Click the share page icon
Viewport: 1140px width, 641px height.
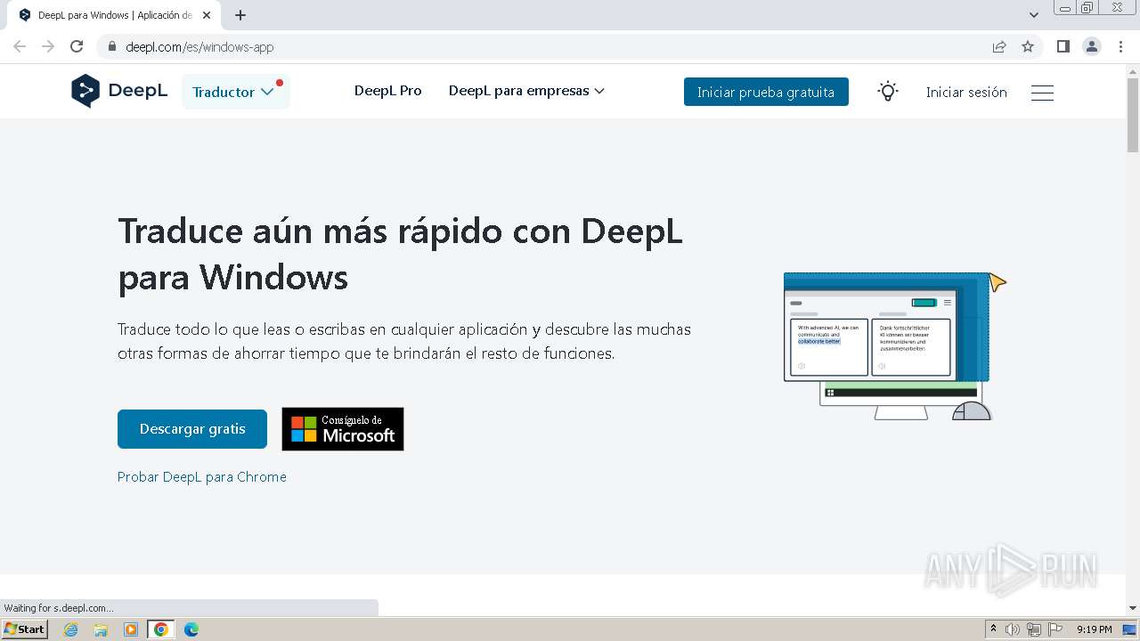click(x=999, y=46)
